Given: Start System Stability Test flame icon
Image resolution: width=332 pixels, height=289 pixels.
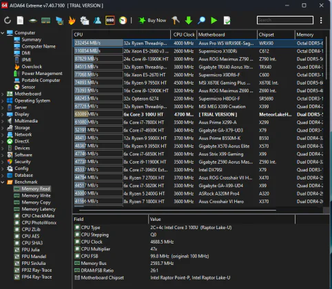Looking at the screenshot, I should (x=72, y=21).
